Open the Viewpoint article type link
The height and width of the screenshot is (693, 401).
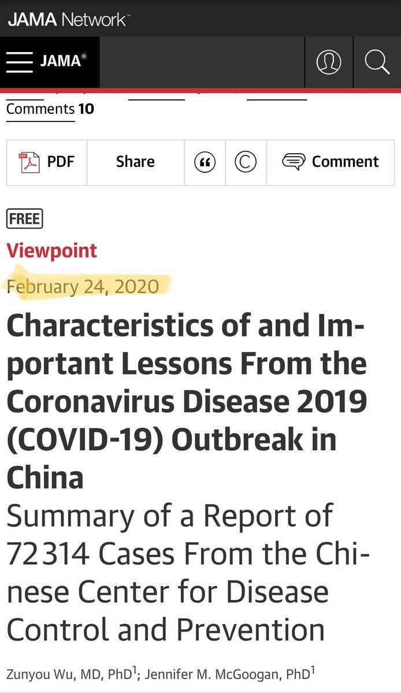(51, 250)
